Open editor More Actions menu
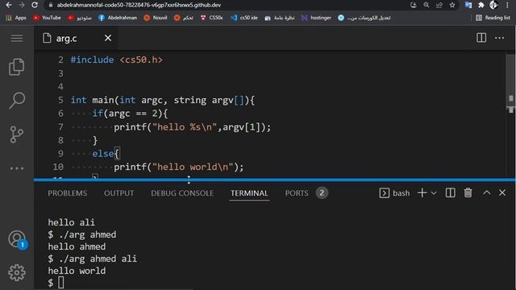 tap(499, 38)
